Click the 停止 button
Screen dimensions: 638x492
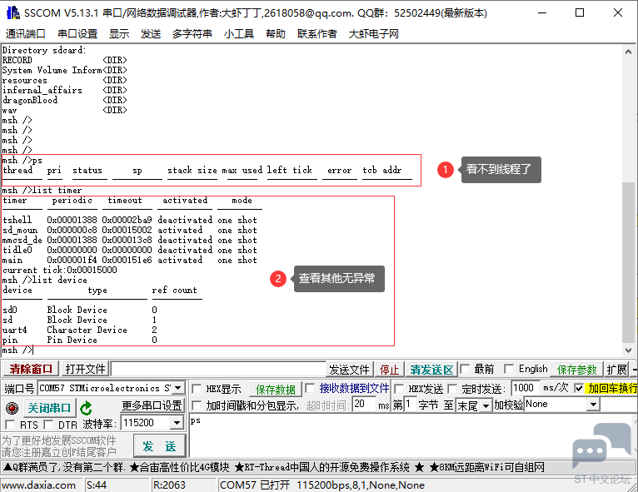pos(389,370)
